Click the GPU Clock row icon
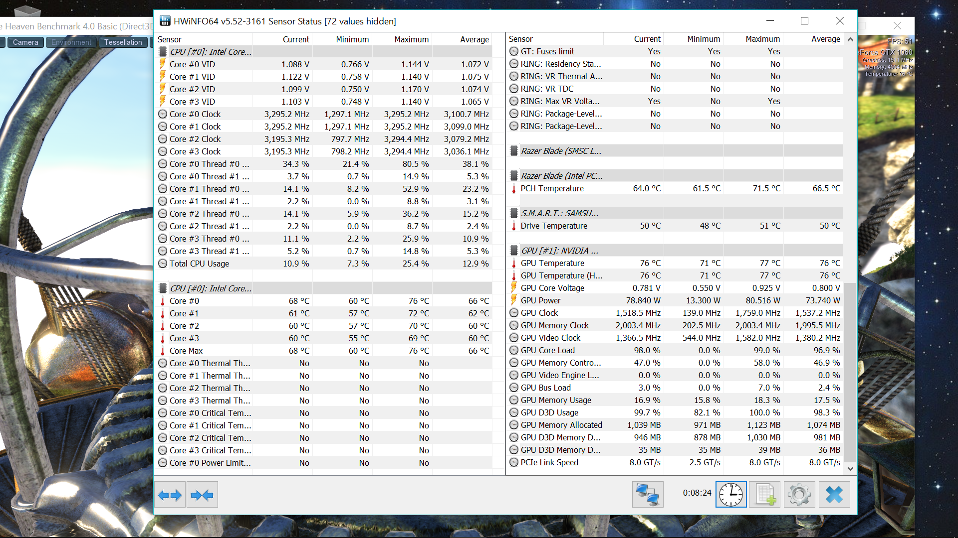The width and height of the screenshot is (958, 538). (x=514, y=313)
